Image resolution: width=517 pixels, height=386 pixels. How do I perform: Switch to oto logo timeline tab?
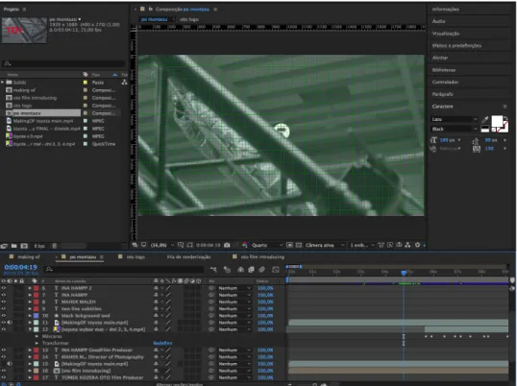pyautogui.click(x=135, y=257)
